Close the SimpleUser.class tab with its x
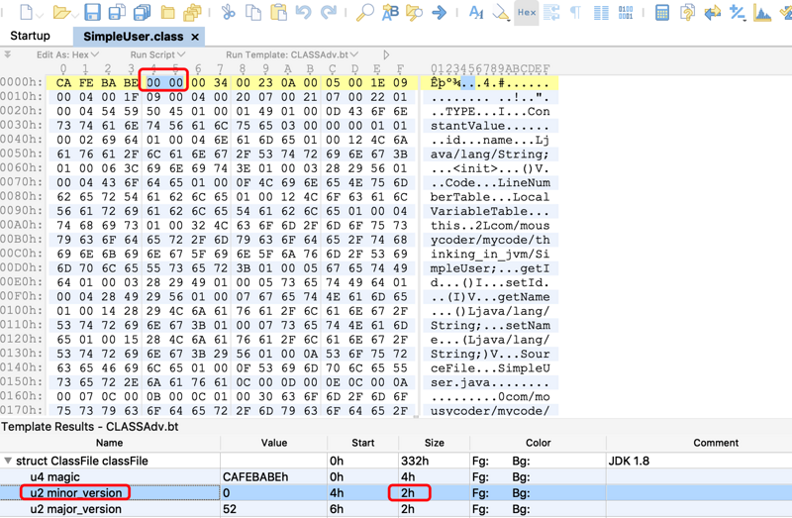 tap(195, 37)
